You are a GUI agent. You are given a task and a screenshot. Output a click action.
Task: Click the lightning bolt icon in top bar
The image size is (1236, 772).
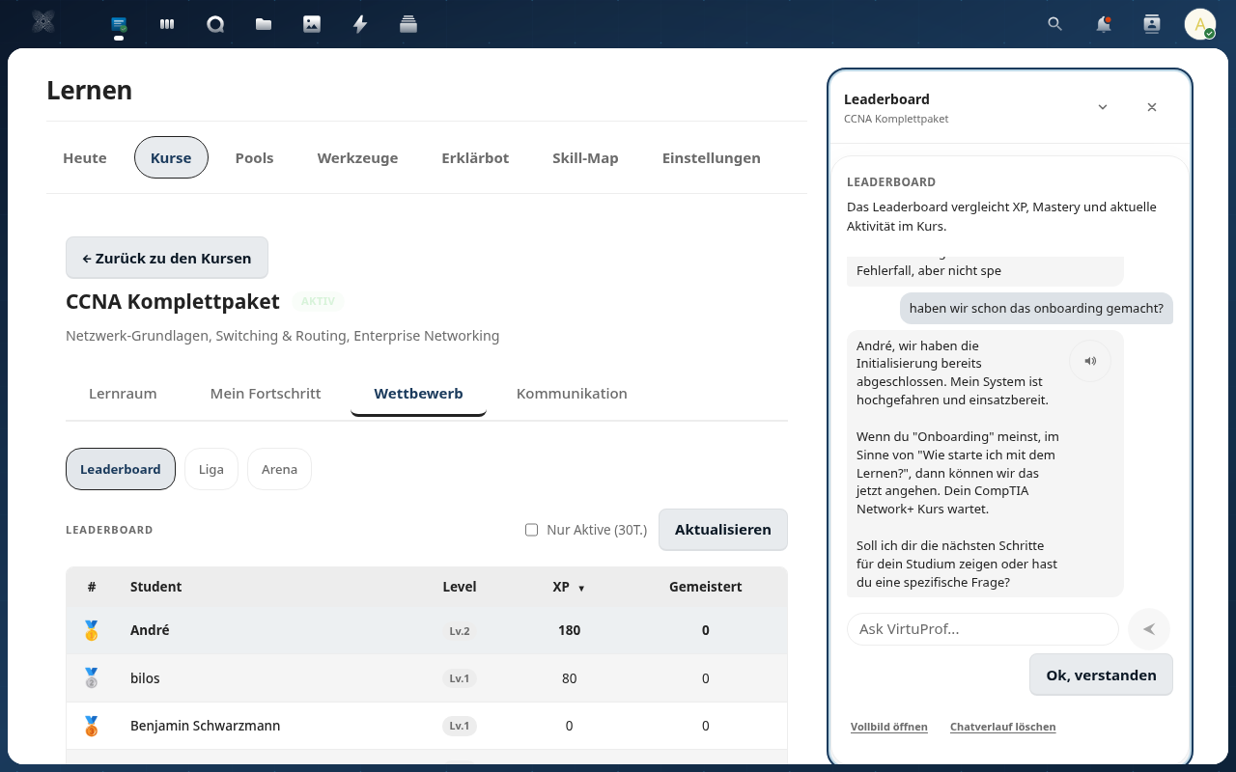tap(359, 24)
